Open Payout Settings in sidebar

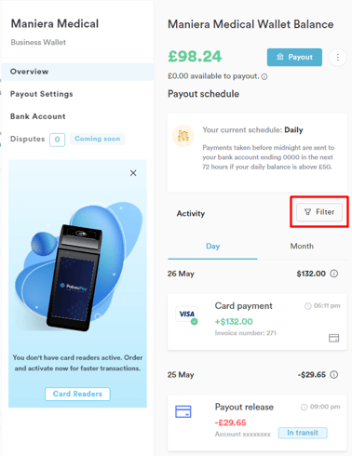[42, 94]
